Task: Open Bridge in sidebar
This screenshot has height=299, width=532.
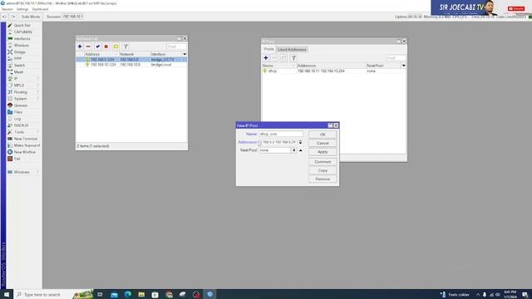Action: (19, 51)
